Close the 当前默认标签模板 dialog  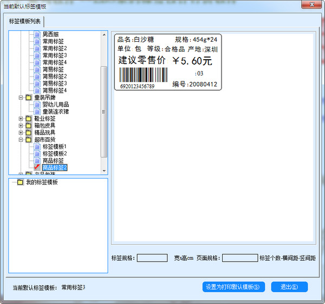(311, 5)
